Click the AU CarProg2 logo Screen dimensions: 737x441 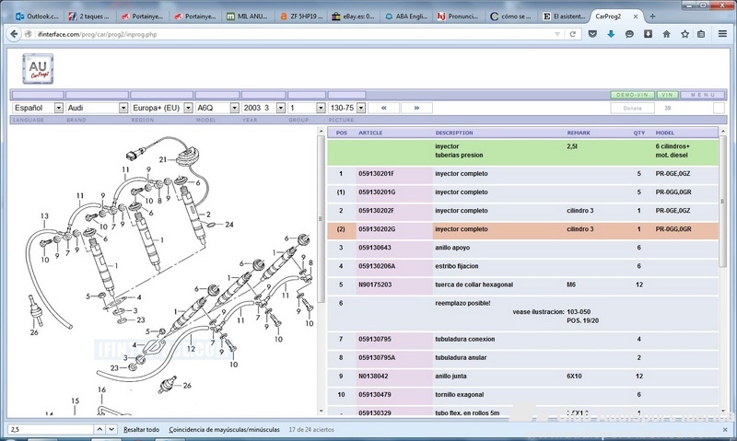[x=38, y=68]
